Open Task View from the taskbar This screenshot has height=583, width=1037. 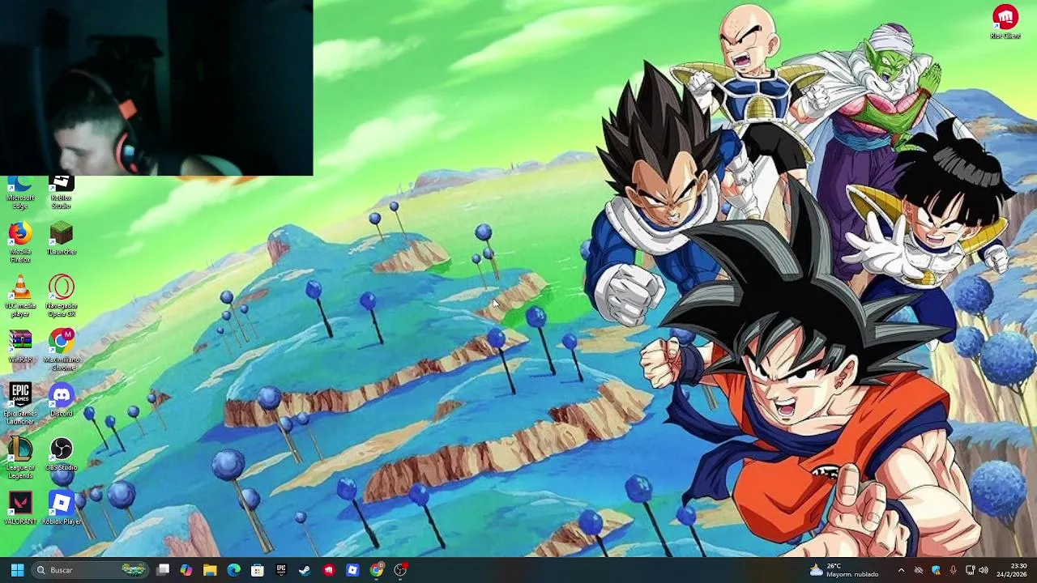point(163,570)
